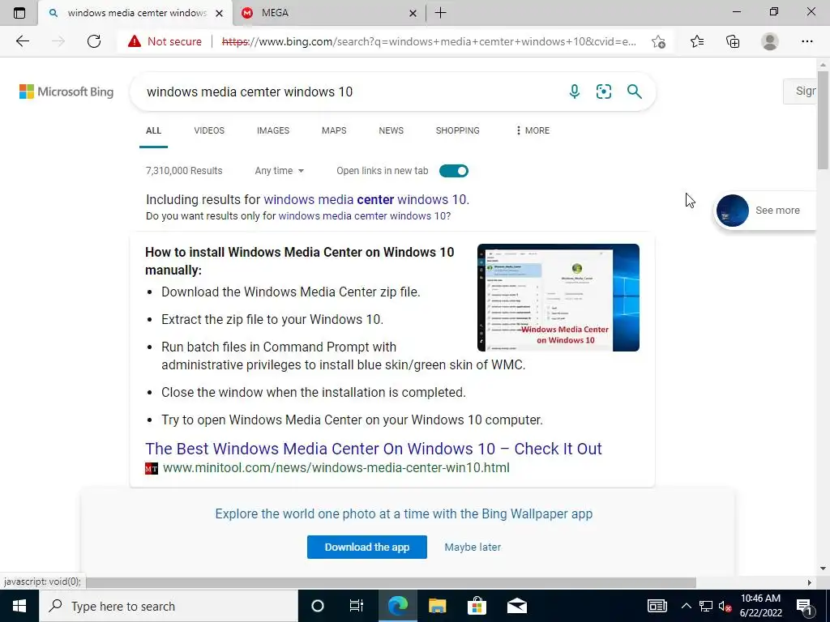Click the magnifier search icon in Bing box
Viewport: 830px width, 622px height.
634,92
